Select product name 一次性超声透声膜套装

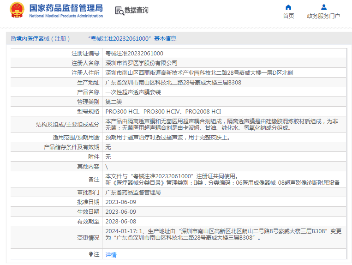point(133,92)
